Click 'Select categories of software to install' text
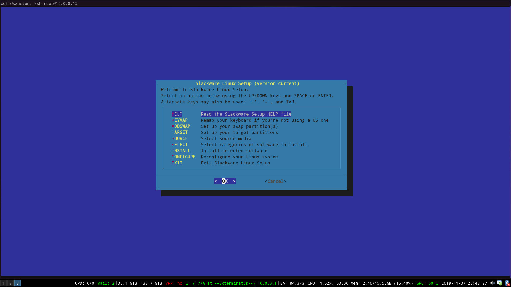 tap(254, 145)
